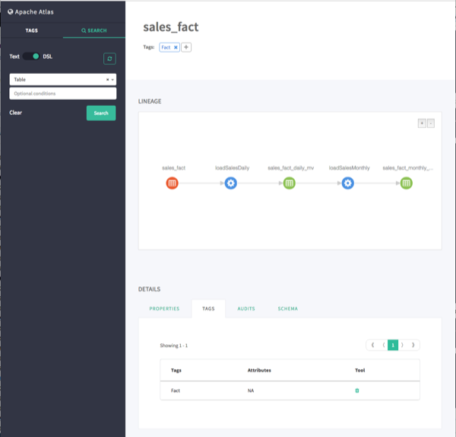This screenshot has height=437, width=456.
Task: Zoom out the lineage graph with minus
Action: 431,123
